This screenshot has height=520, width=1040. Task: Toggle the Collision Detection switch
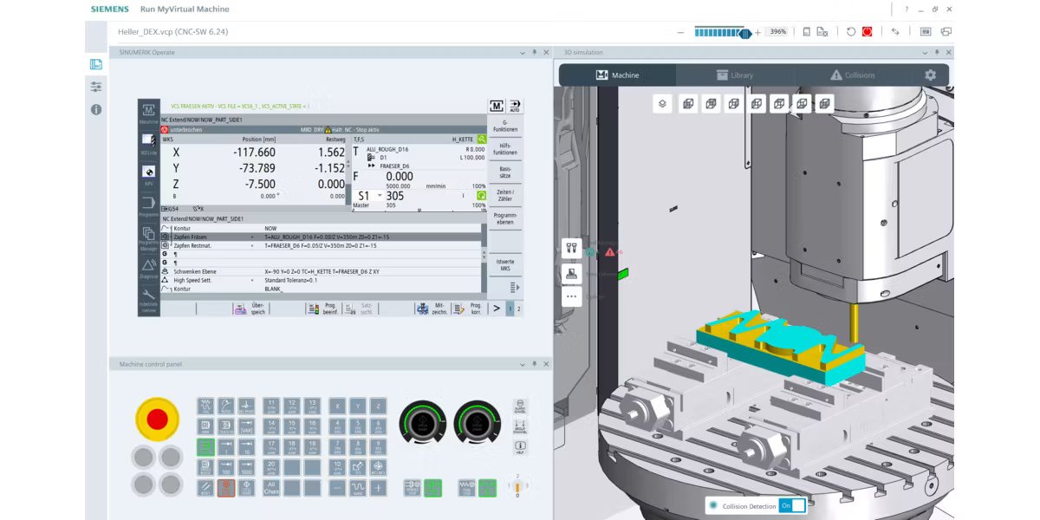792,505
